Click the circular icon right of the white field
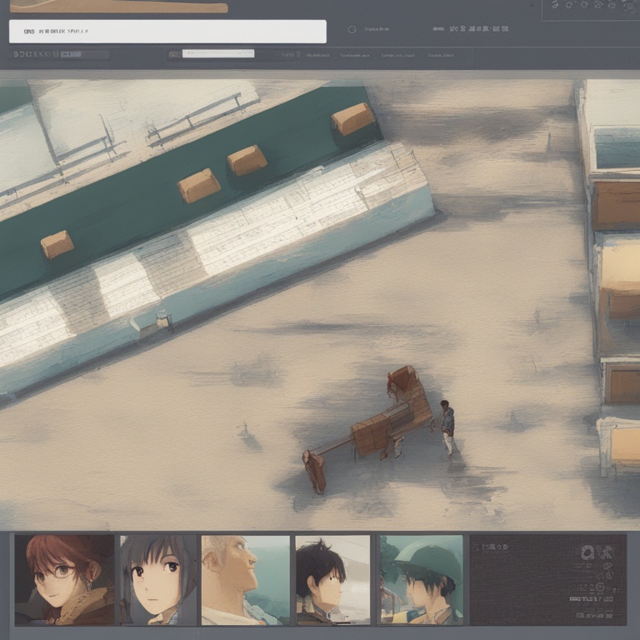640x640 pixels. pyautogui.click(x=352, y=29)
